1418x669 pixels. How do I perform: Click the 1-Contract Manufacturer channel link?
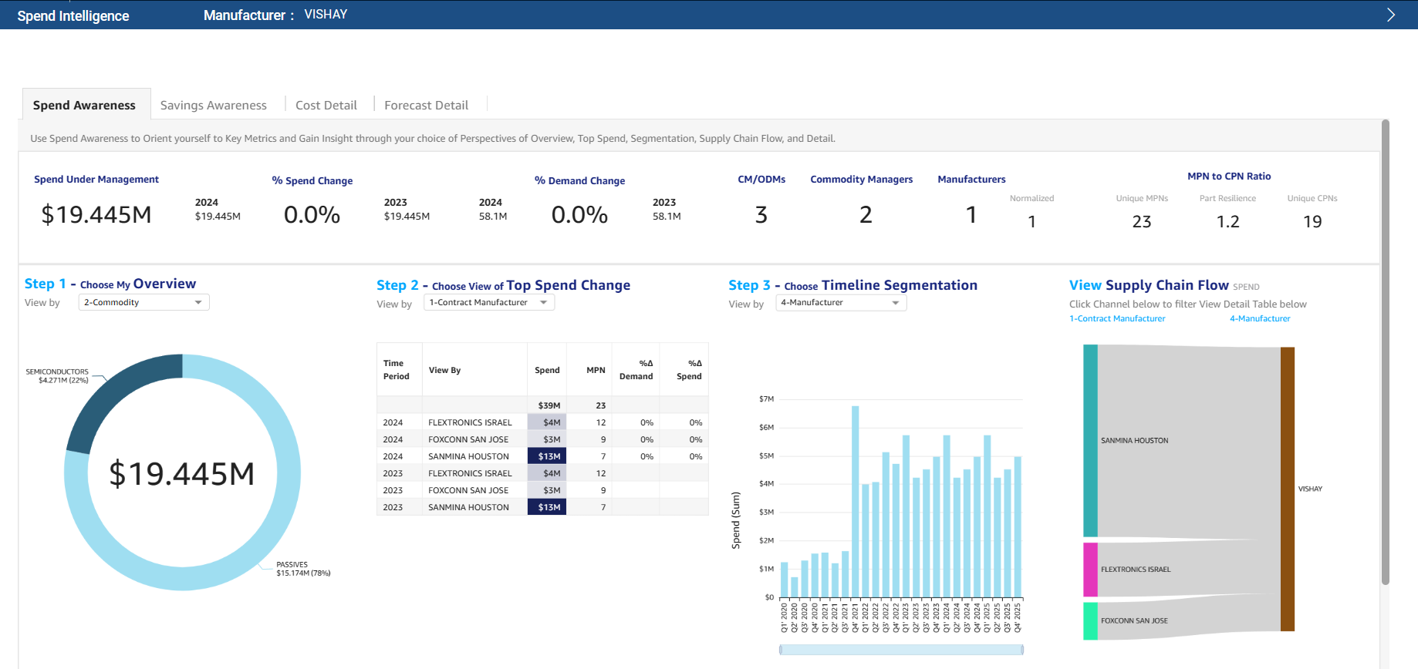point(1116,319)
